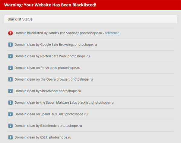Viewport: 181px width, 143px height.
Task: Click the Norton Safe Web clean text
Action: click(52, 56)
